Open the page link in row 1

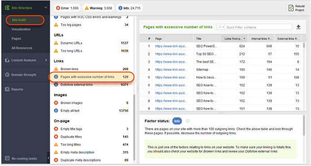(x=171, y=46)
